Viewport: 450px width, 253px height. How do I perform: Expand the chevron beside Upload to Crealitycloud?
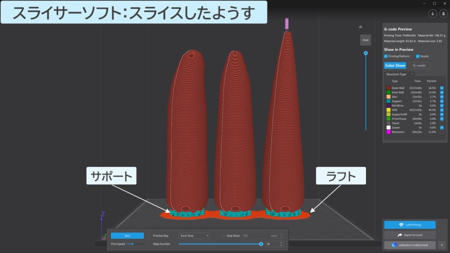pos(442,245)
